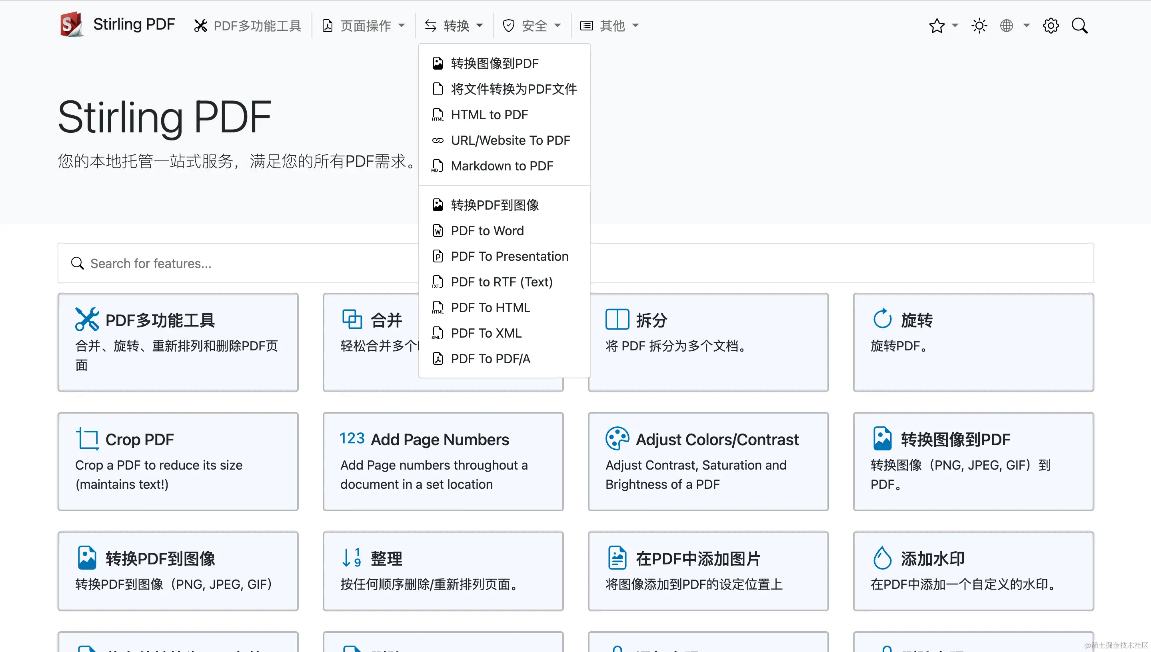
Task: Click the 123 icon on Add Page Numbers
Action: tap(352, 438)
